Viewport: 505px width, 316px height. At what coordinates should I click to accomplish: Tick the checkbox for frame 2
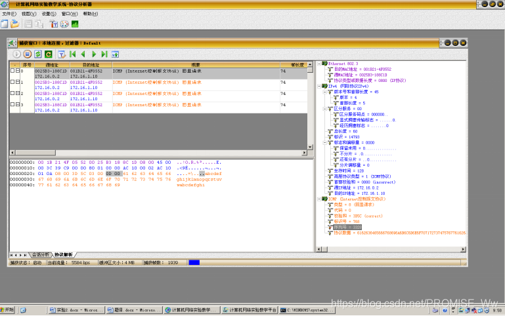12,93
